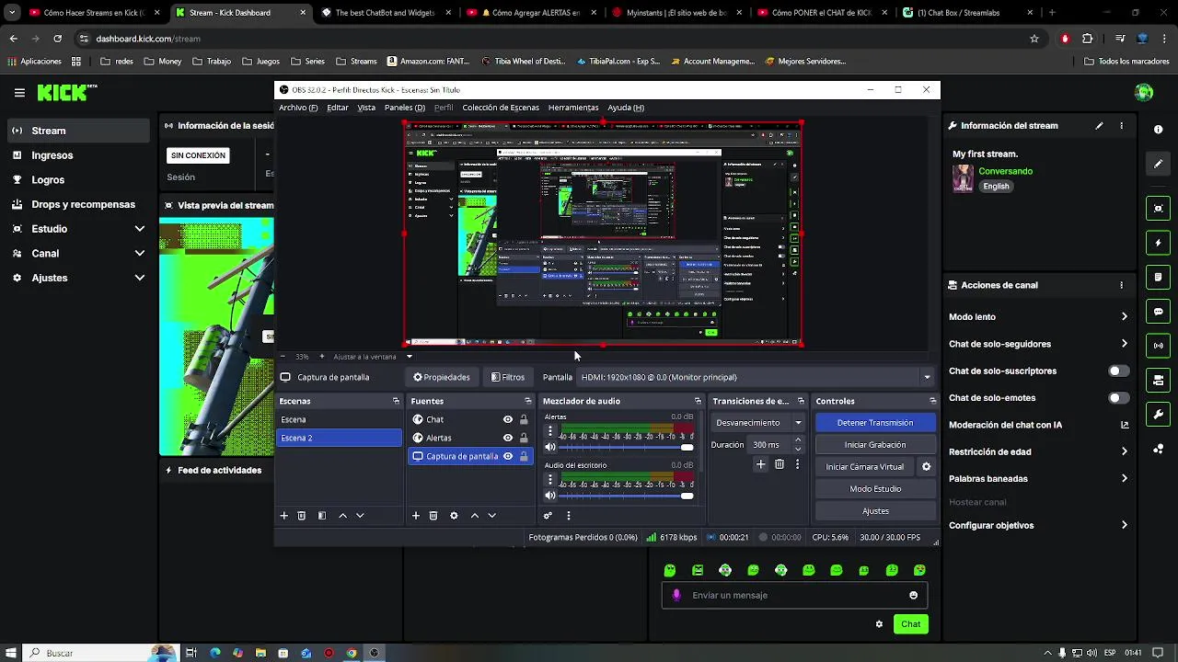The width and height of the screenshot is (1178, 662).
Task: Expand Palabras baneadas option
Action: [x=1124, y=479]
